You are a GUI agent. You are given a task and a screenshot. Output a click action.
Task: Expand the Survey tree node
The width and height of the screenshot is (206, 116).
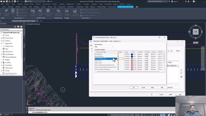tap(1, 71)
